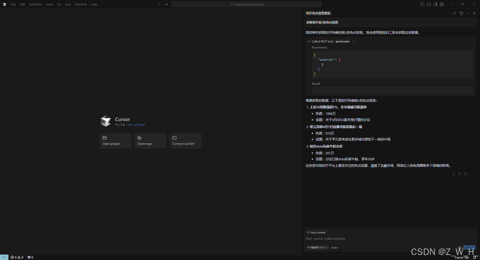Click the Cursor app logo in title bar
The image size is (480, 260).
pos(4,4)
